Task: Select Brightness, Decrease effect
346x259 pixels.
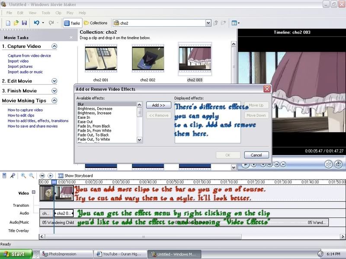Action: point(95,109)
